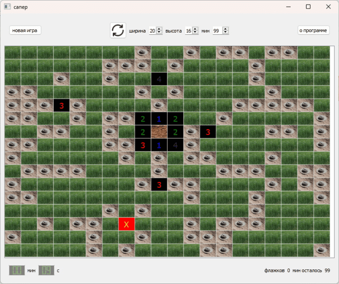The width and height of the screenshot is (339, 284).
Task: Click the blue 1 cell above the dirt tile
Action: click(159, 119)
